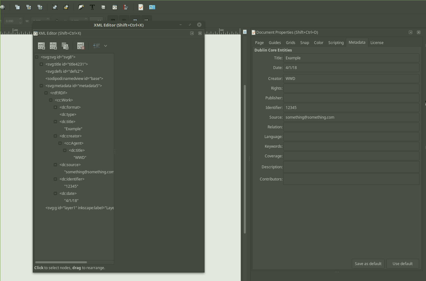
Task: Click Delete node icon in XML Editor
Action: [81, 46]
